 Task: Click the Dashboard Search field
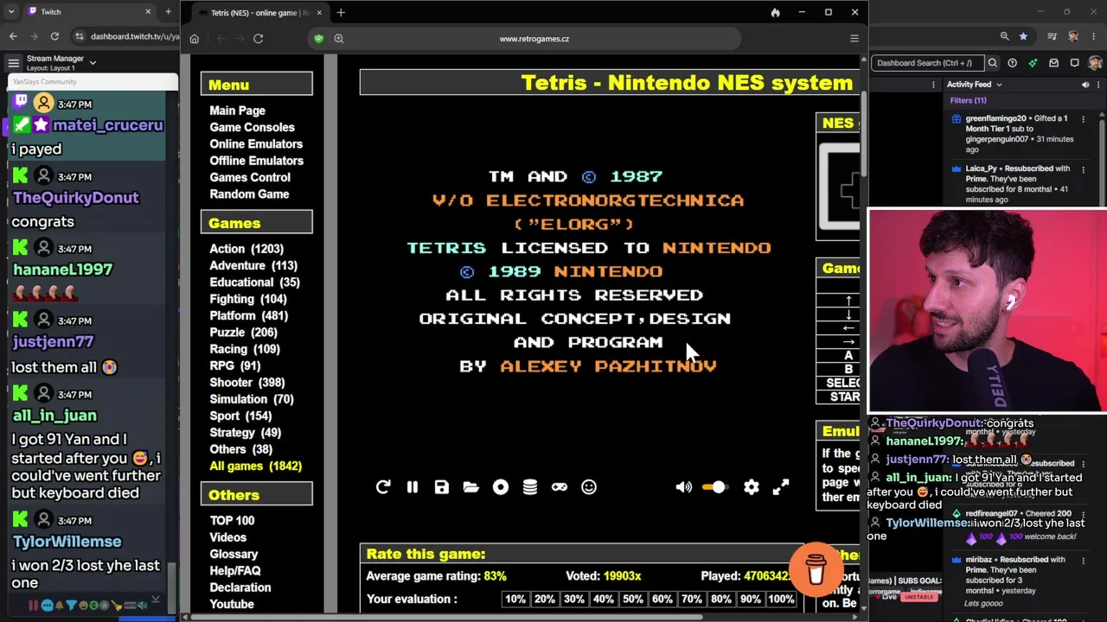coord(927,63)
